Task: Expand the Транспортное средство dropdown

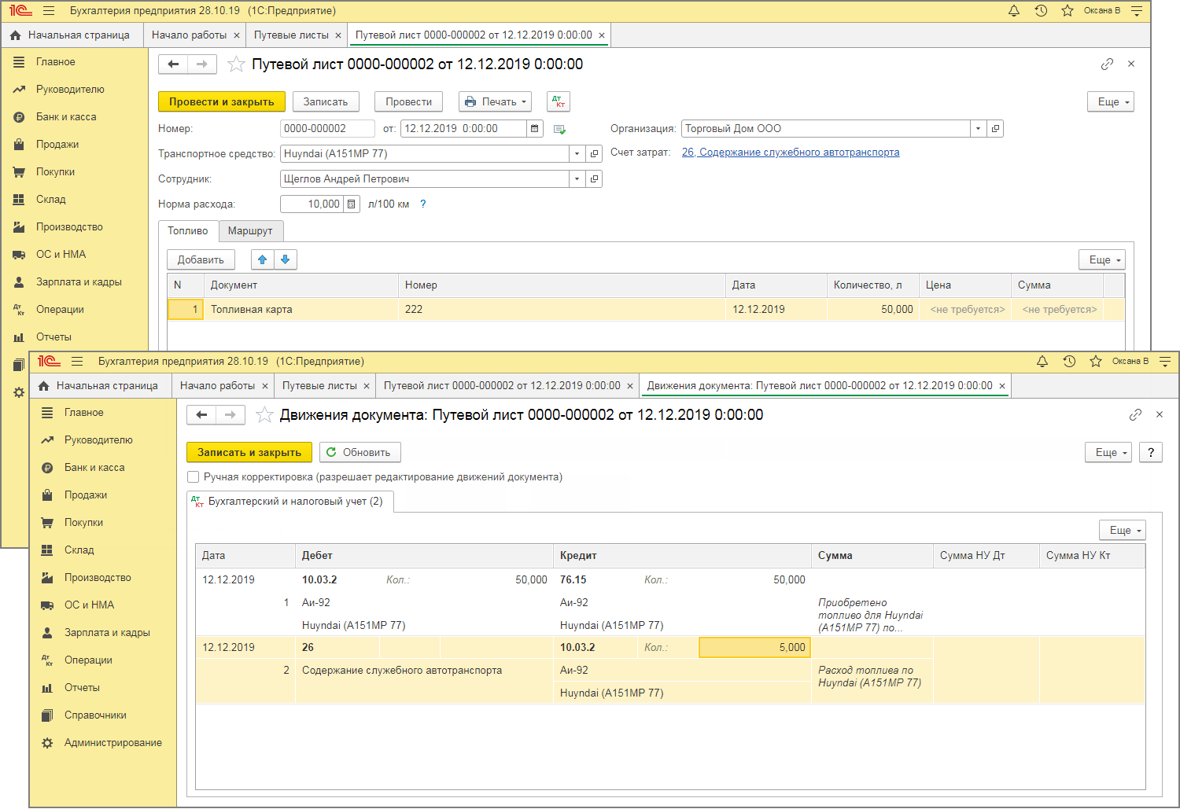Action: tap(577, 154)
